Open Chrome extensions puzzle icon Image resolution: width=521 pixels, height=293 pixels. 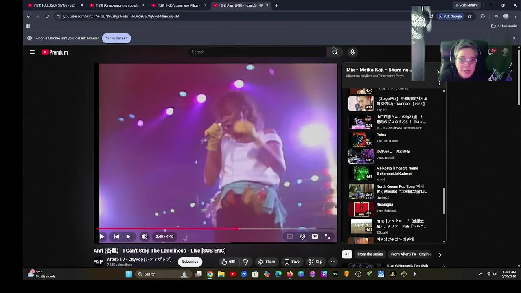tap(483, 16)
